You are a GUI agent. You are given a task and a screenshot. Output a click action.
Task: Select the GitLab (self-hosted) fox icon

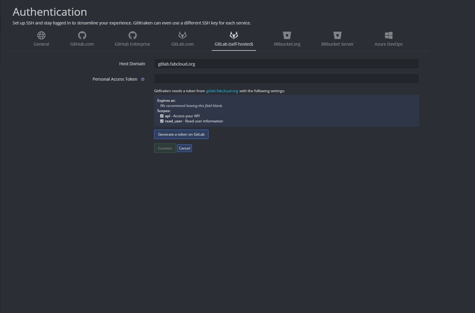tap(234, 35)
